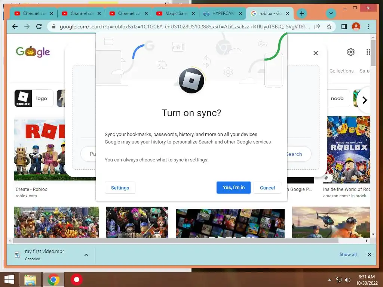Open the Chrome profile avatar

(356, 27)
